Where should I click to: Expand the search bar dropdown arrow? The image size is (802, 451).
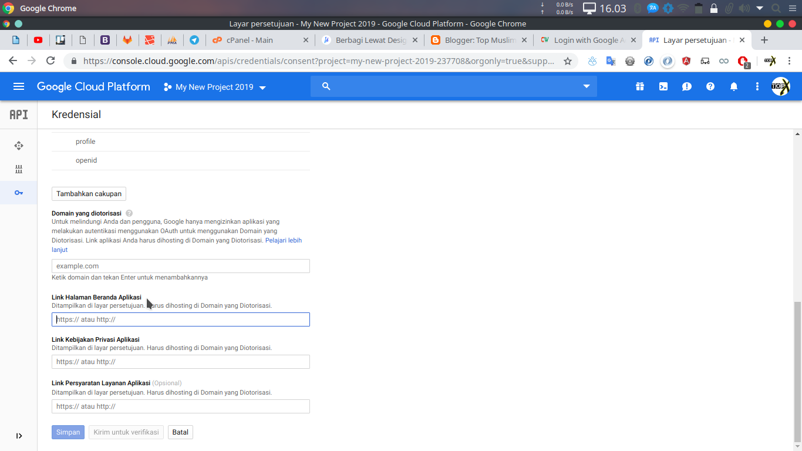(x=586, y=86)
